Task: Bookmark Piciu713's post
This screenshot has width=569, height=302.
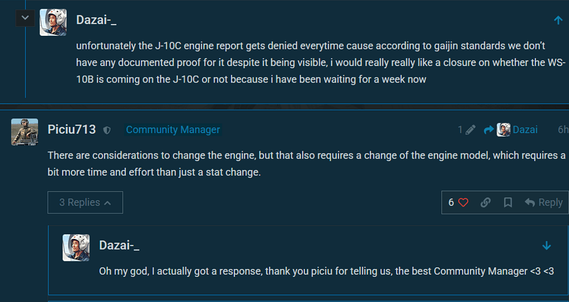Action: [x=508, y=202]
